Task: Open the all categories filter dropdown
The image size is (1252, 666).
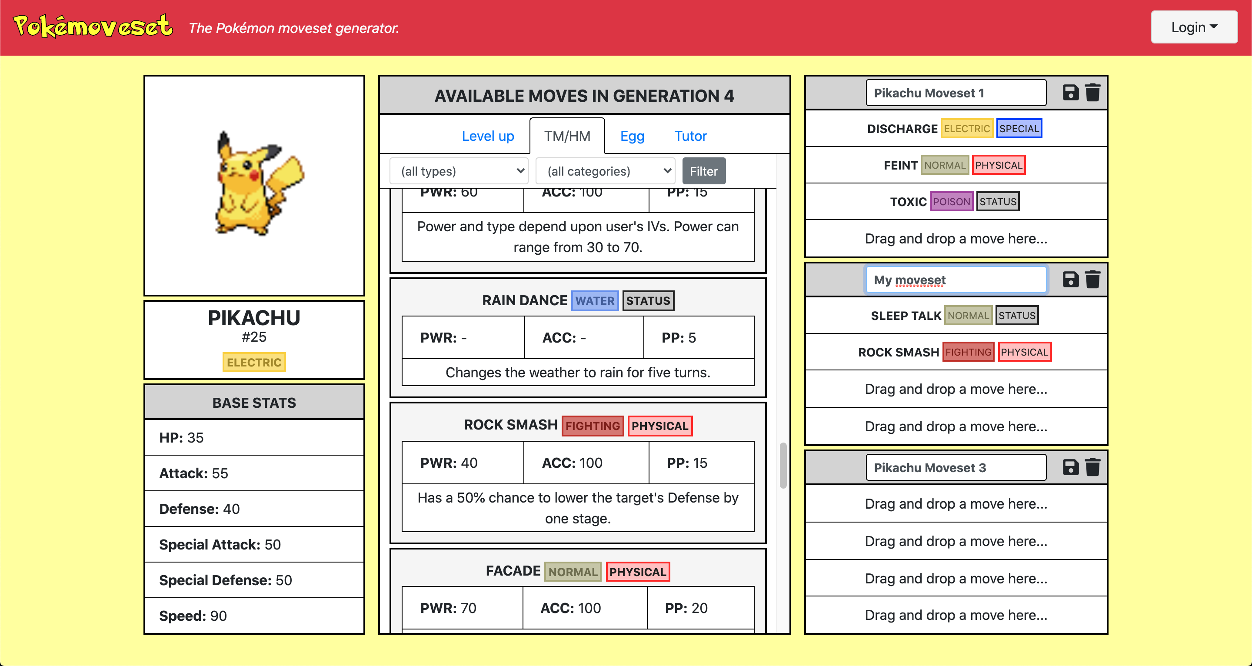Action: point(605,171)
